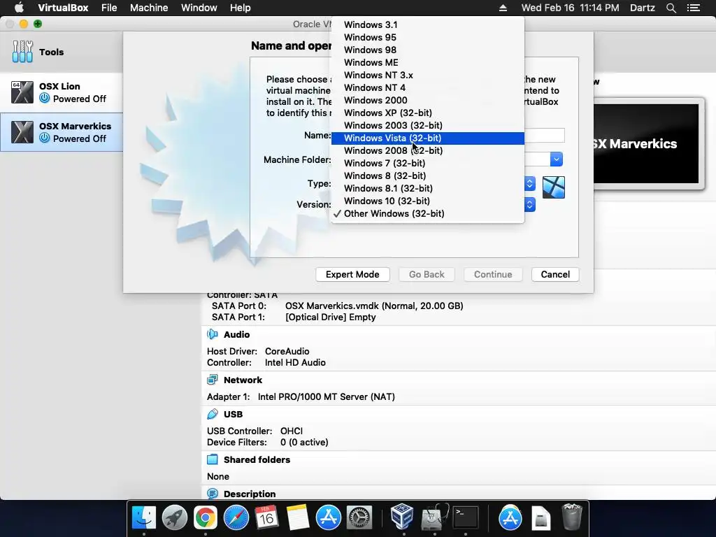Click the OSX Marverkics preview thumbnail
The height and width of the screenshot is (537, 716).
pos(646,143)
